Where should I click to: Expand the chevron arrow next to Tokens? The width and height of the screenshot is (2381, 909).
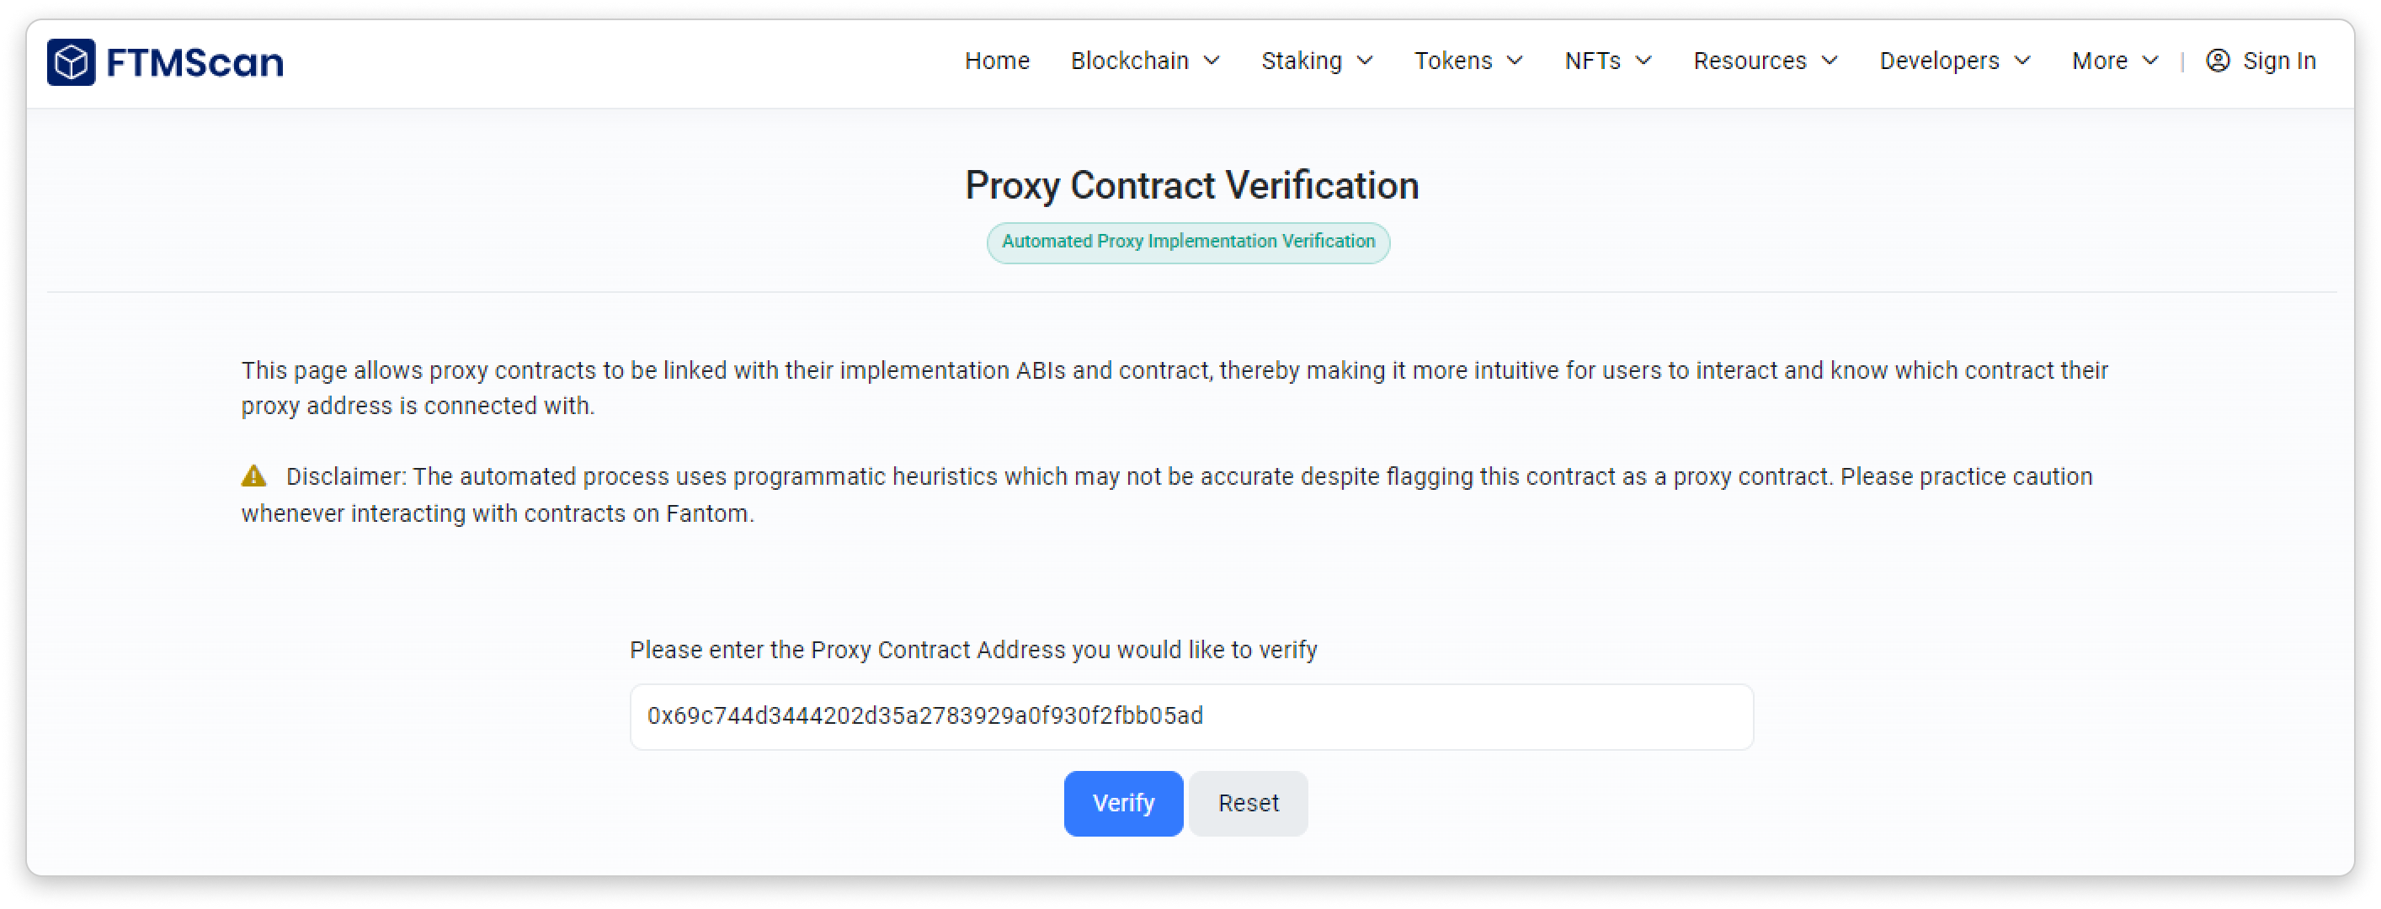1515,61
